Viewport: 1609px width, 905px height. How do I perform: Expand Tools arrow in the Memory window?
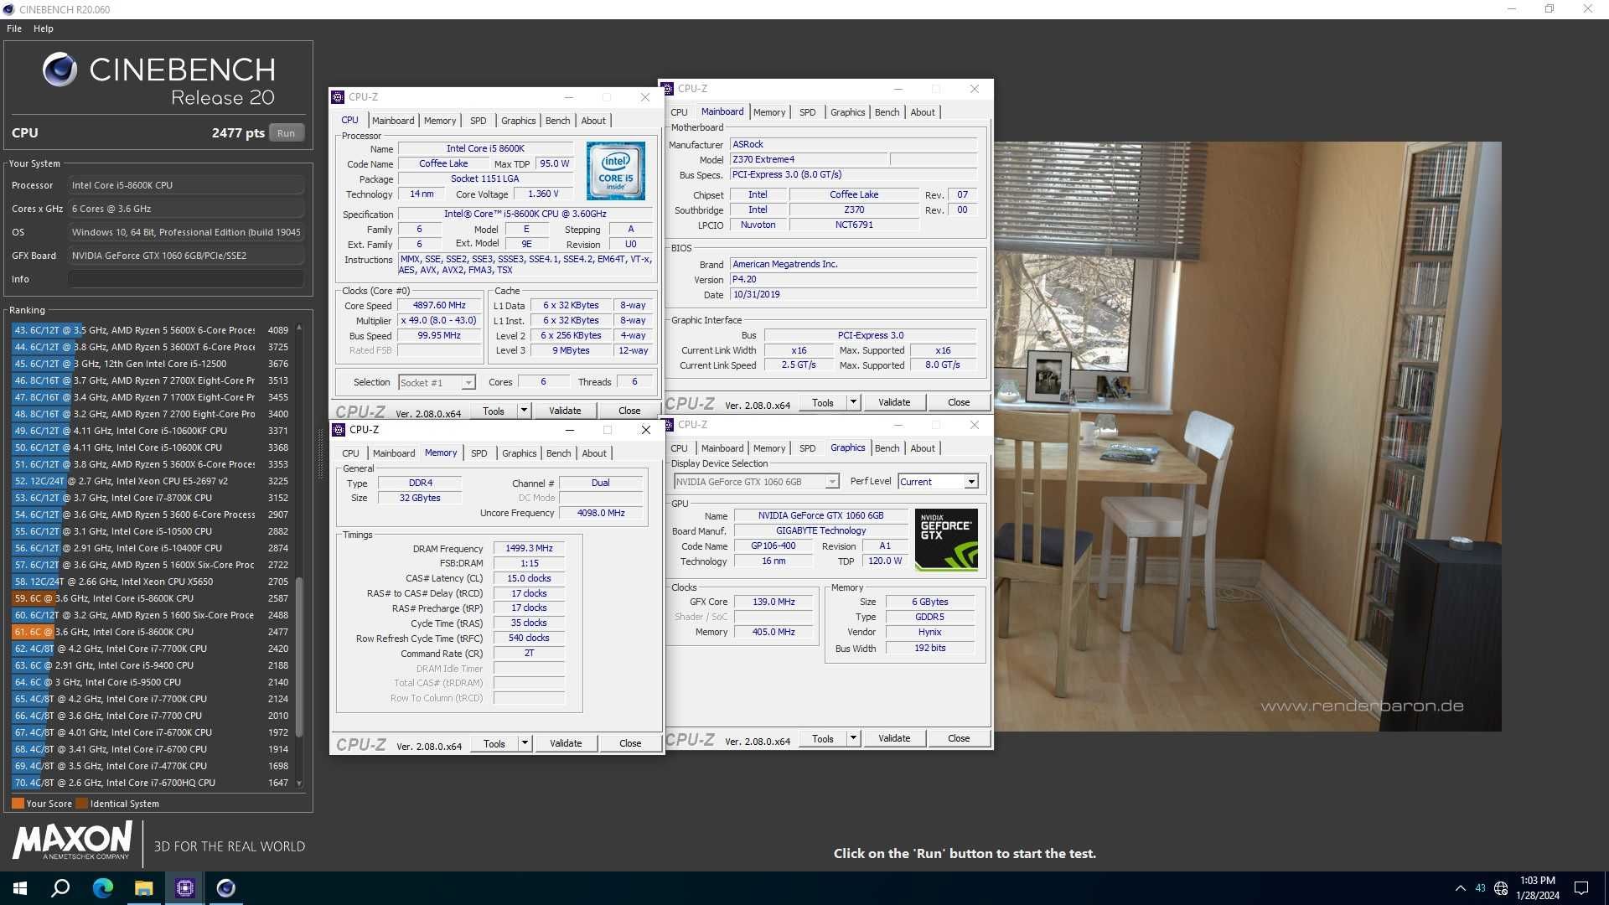(525, 743)
